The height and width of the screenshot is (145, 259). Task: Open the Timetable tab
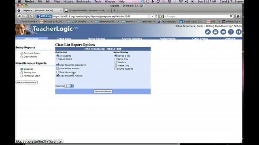229,38
